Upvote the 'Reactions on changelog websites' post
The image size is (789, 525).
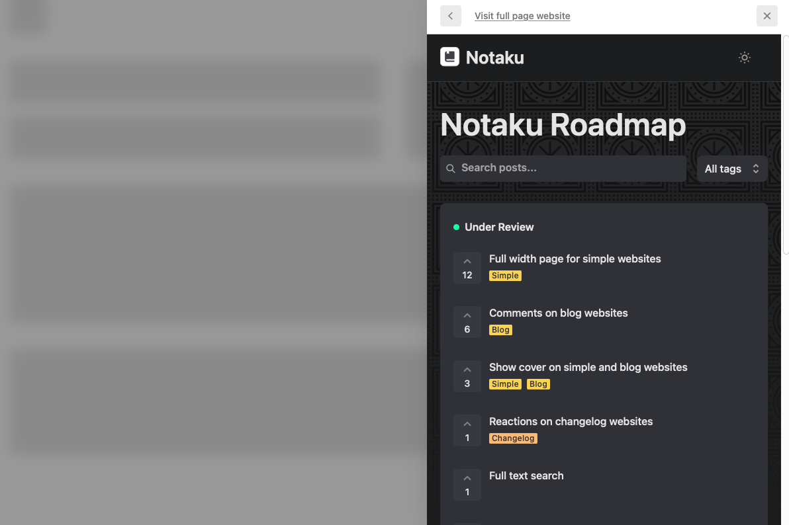(467, 423)
